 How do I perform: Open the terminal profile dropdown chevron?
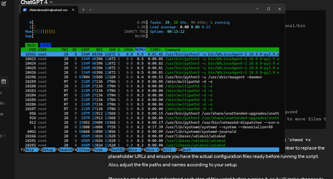coord(90,10)
